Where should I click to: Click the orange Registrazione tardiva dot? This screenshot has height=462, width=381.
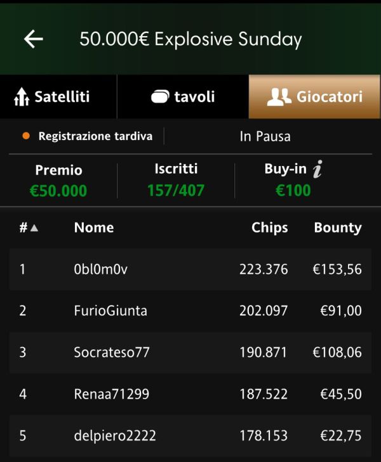[x=26, y=136]
